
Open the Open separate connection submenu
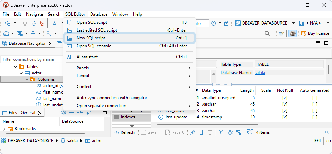pyautogui.click(x=129, y=106)
